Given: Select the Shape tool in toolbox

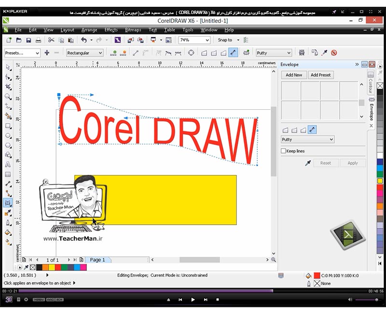Looking at the screenshot, I should click(8, 77).
